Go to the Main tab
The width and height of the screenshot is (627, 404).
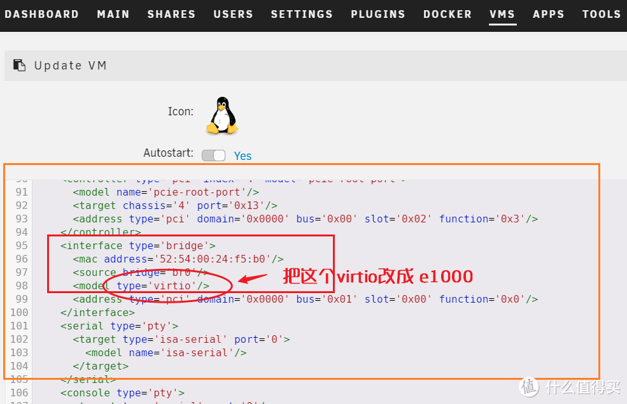(113, 14)
